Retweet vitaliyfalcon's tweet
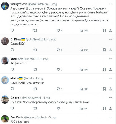This screenshot has height=124, width=116. coord(35,30)
